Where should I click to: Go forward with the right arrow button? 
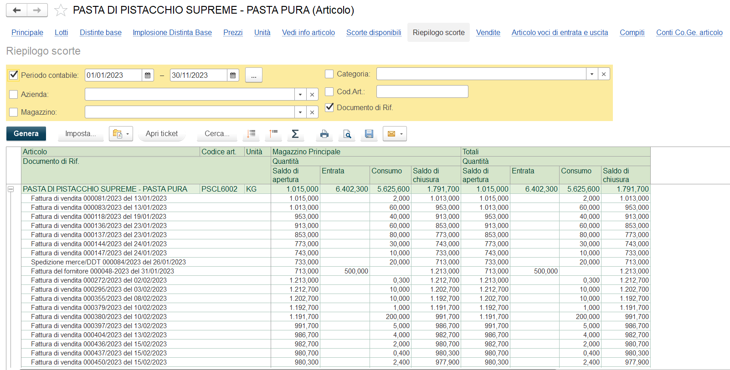pyautogui.click(x=37, y=10)
